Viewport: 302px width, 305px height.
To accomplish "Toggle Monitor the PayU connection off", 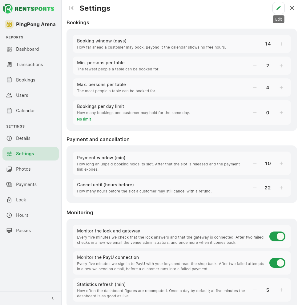I will [x=277, y=263].
